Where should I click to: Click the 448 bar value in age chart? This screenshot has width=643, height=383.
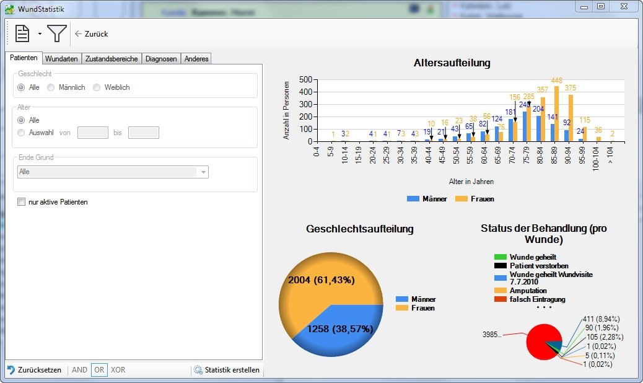[x=556, y=81]
